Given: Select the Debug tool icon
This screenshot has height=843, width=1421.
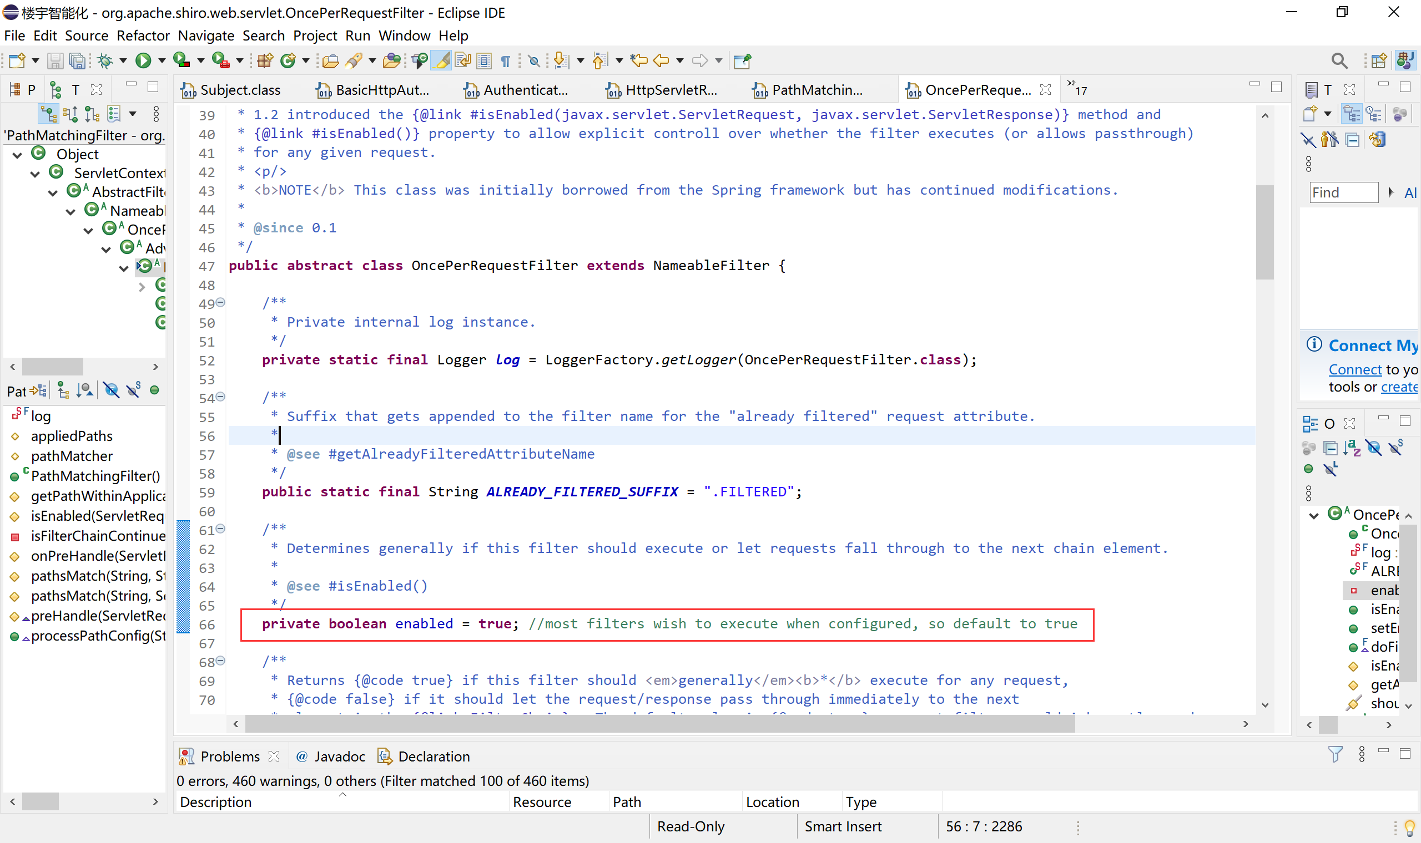Looking at the screenshot, I should (x=105, y=60).
